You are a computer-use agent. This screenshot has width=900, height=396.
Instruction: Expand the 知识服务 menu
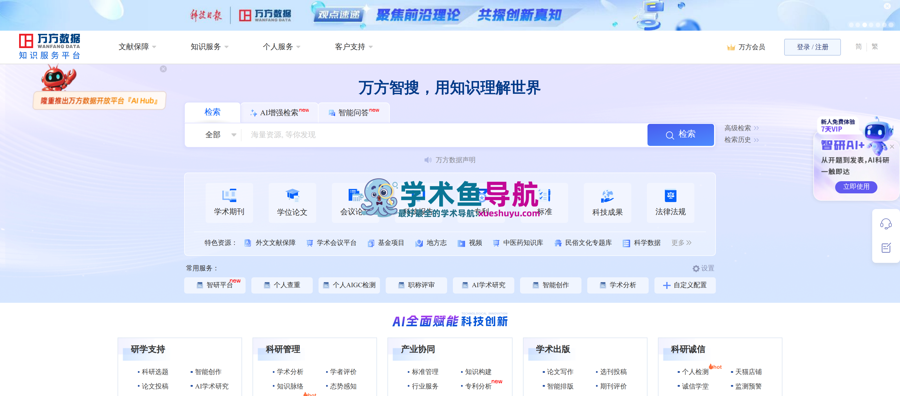coord(209,47)
